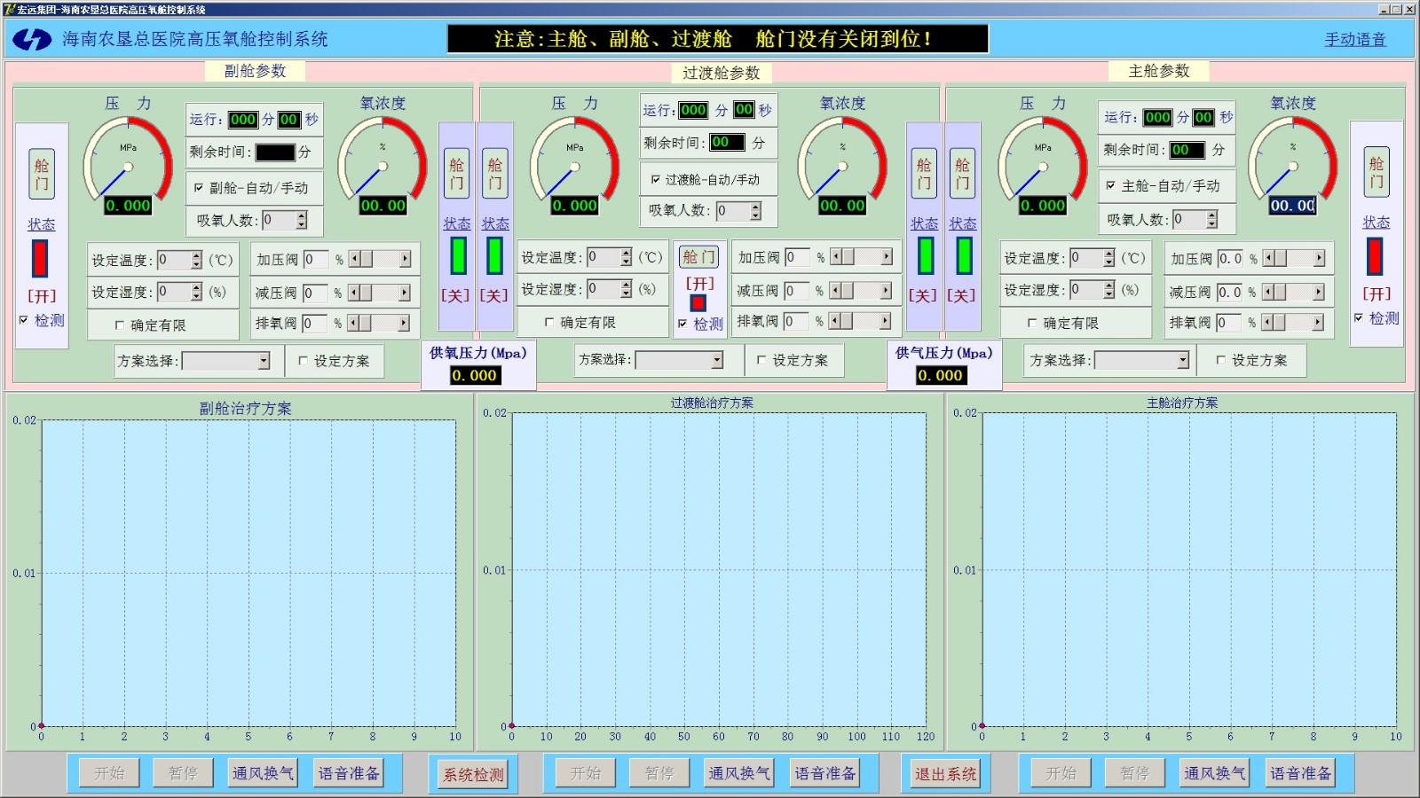Click the red door status light at 主舱 right edge
The image size is (1420, 798).
(1375, 256)
